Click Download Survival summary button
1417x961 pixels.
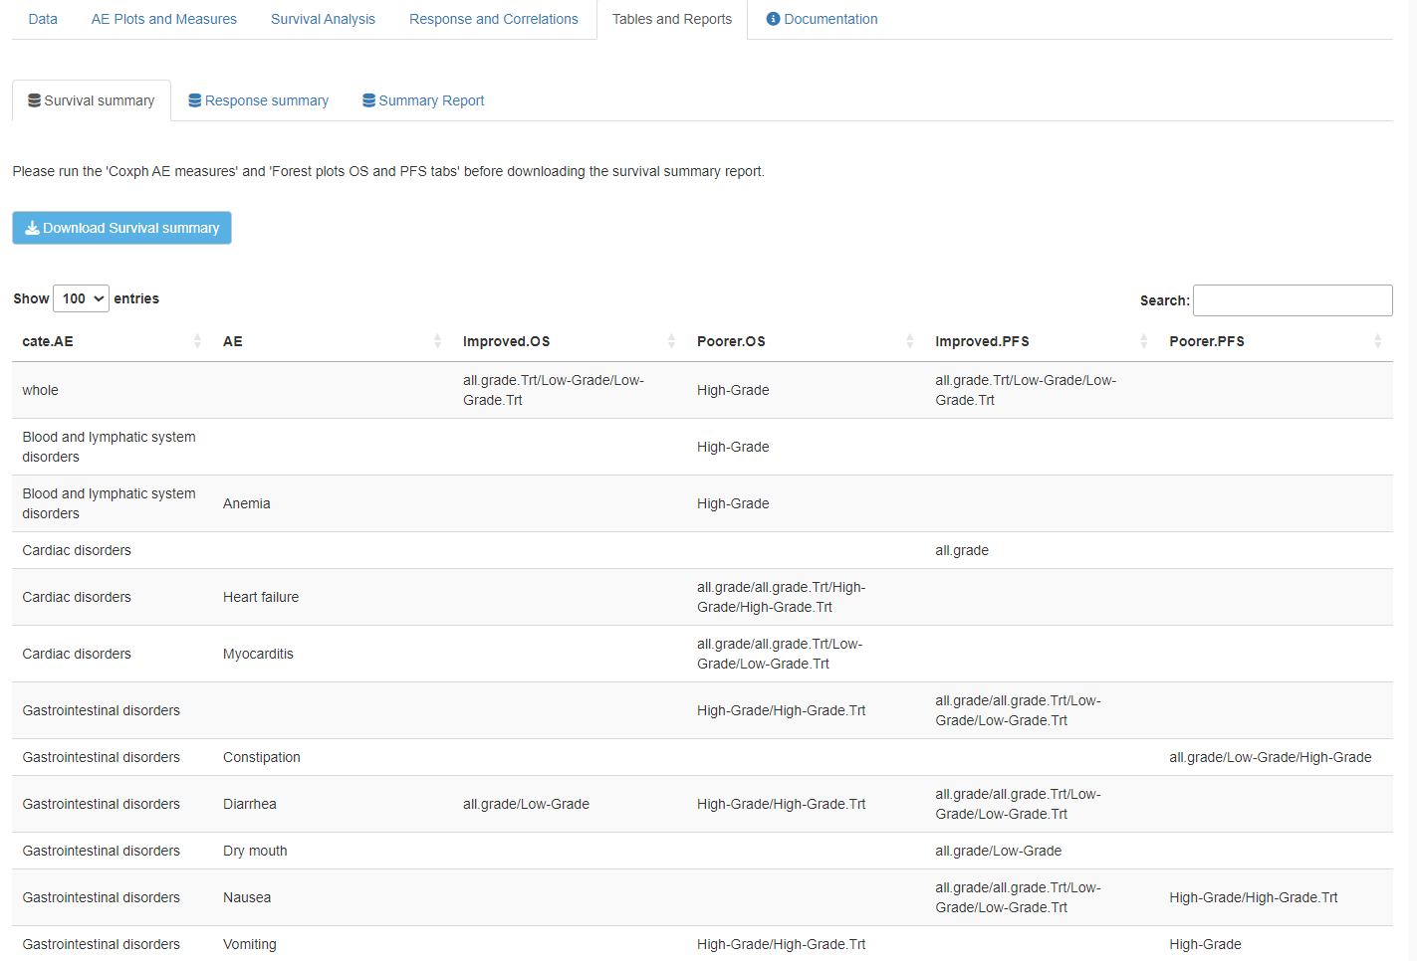point(121,228)
